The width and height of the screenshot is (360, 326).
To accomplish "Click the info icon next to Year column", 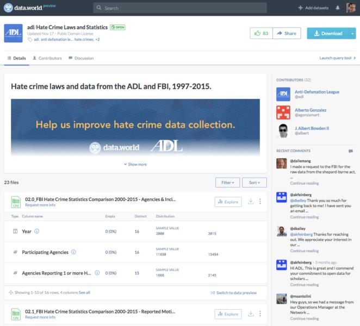I will [x=37, y=231].
